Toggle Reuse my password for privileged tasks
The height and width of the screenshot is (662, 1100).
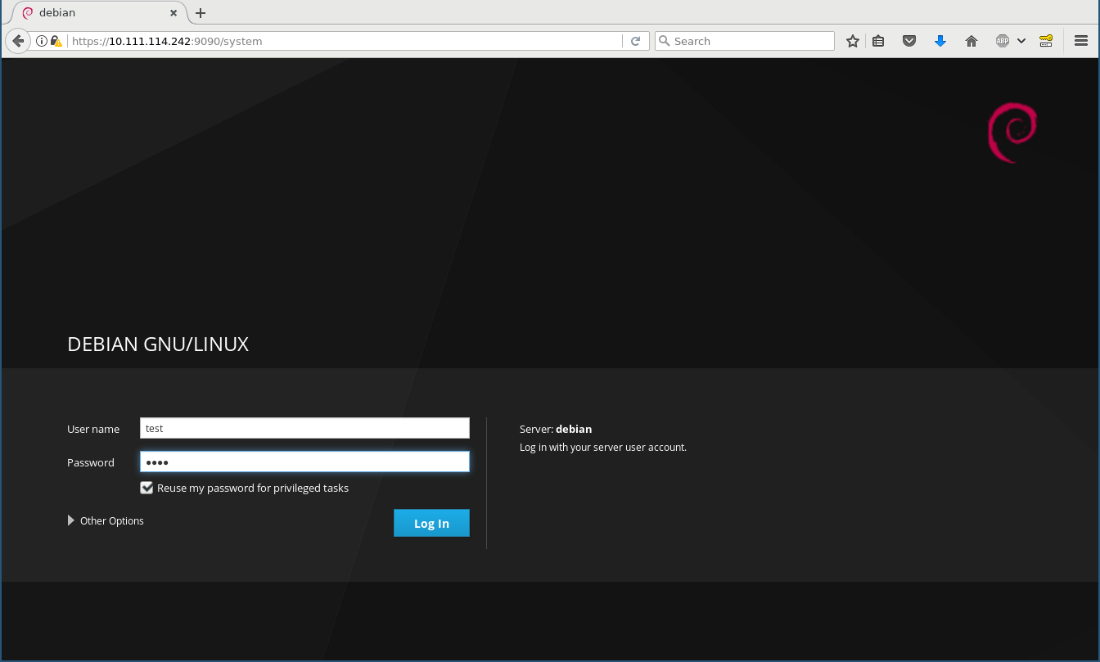[147, 488]
